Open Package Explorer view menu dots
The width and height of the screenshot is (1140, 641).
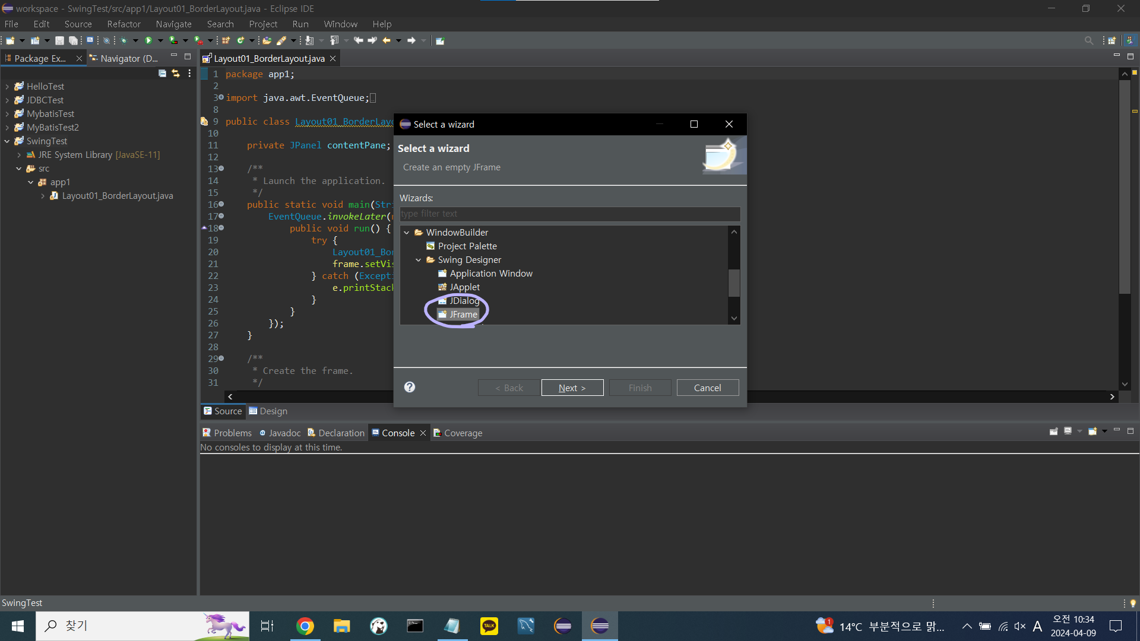click(189, 74)
